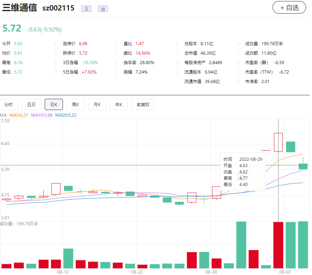This screenshot has width=312, height=275.
Task: Click the 委比 value 14.56%
Action: pos(143,53)
